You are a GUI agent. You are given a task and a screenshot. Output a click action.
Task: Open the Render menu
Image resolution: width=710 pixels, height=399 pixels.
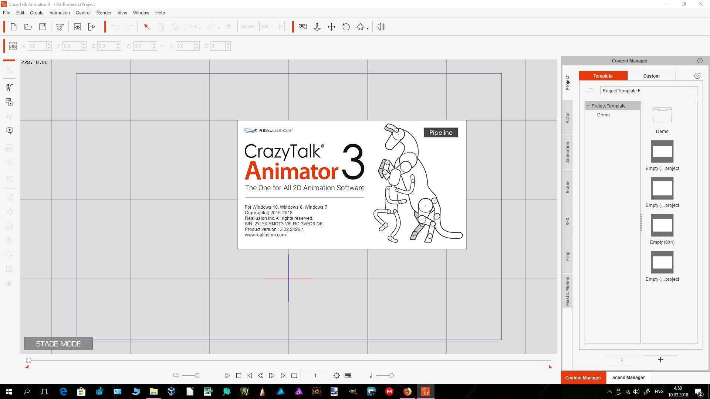104,13
